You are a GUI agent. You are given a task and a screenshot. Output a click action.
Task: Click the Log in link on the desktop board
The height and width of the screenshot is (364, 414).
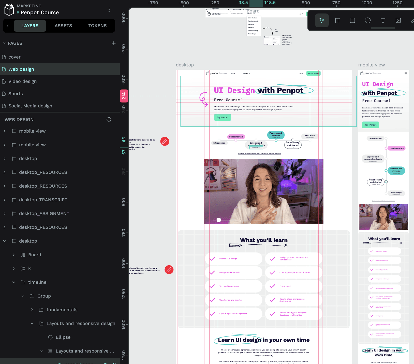tap(301, 73)
